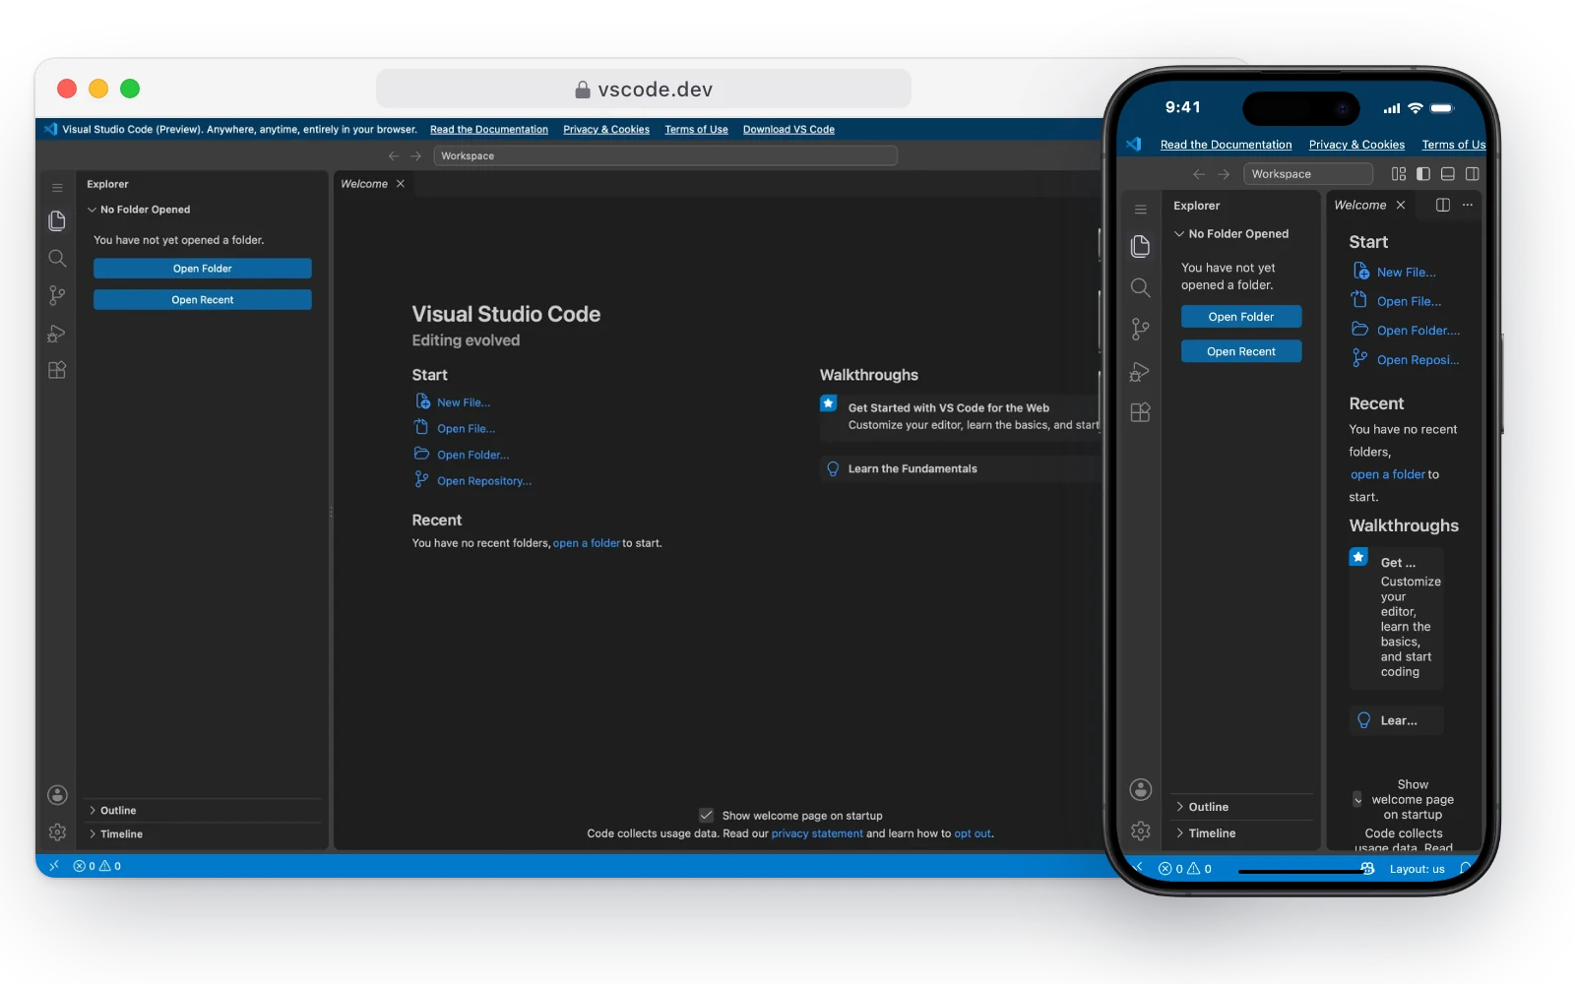Open Source Control on the phone activity bar
The image size is (1575, 984).
click(1140, 329)
